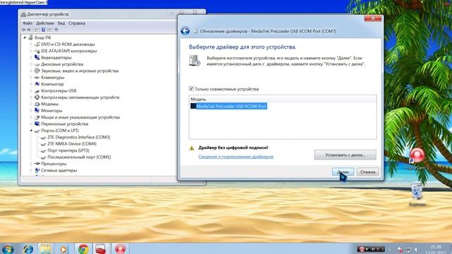This screenshot has width=452, height=254.
Task: Select the Видеоадаптеры category icon
Action: pyautogui.click(x=37, y=57)
